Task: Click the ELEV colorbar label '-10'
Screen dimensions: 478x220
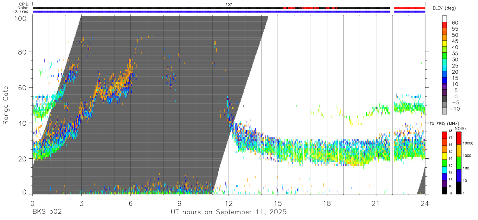Action: coord(456,109)
